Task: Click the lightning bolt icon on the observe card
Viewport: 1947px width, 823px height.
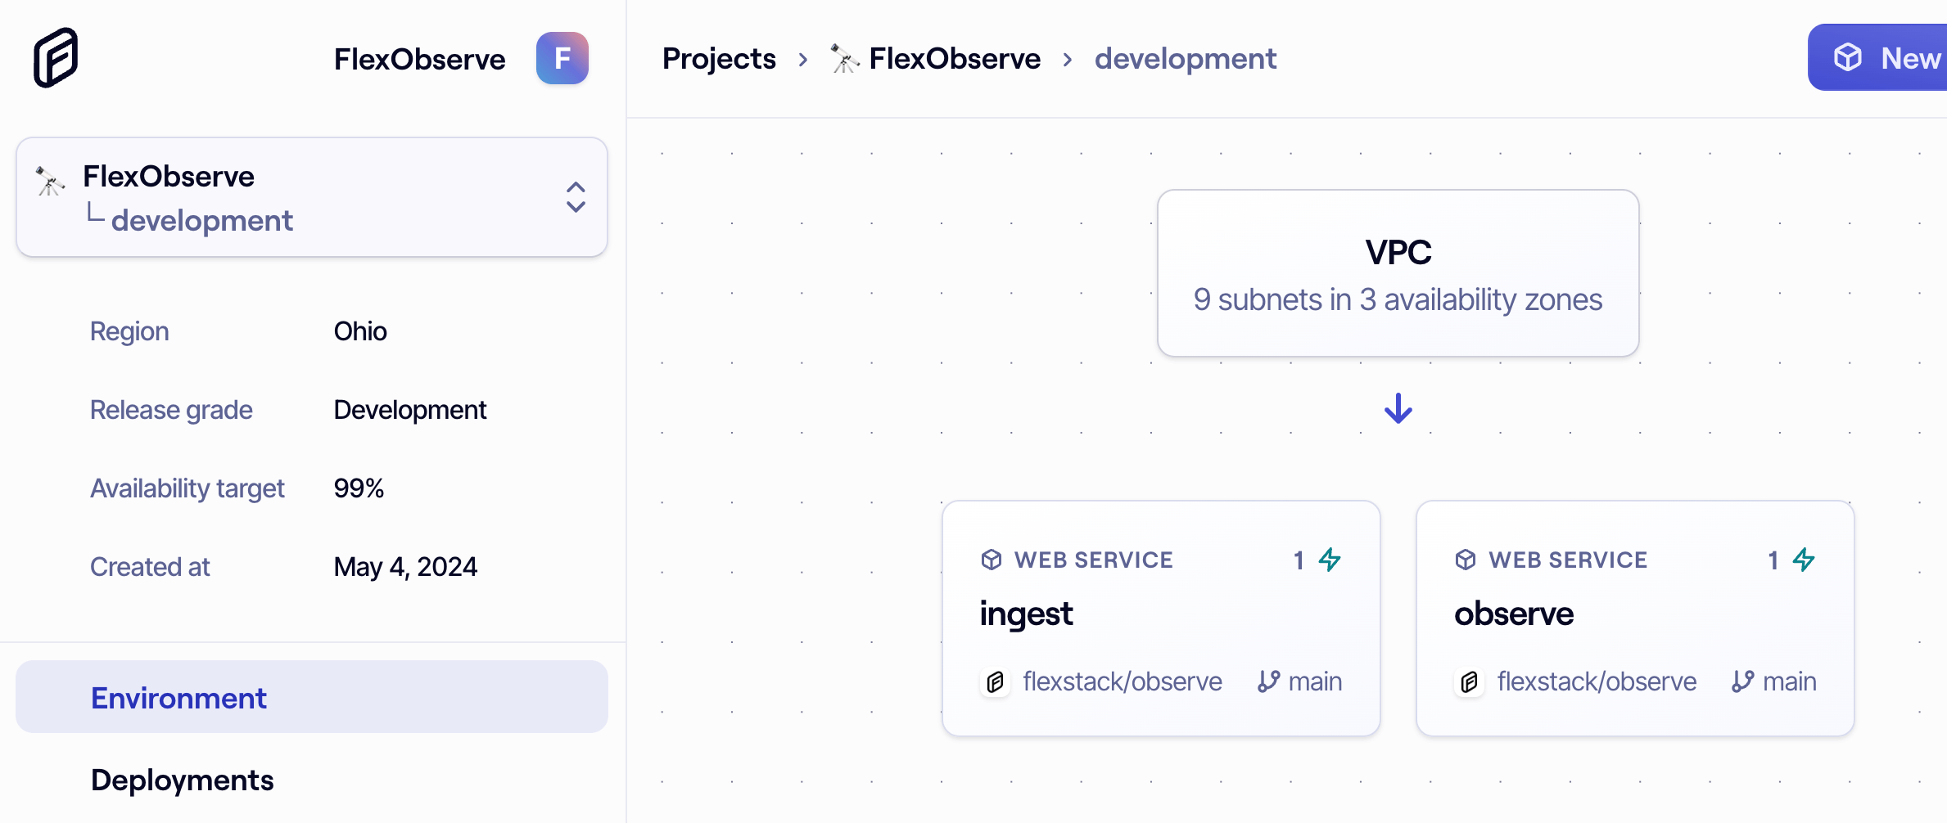Action: point(1805,560)
